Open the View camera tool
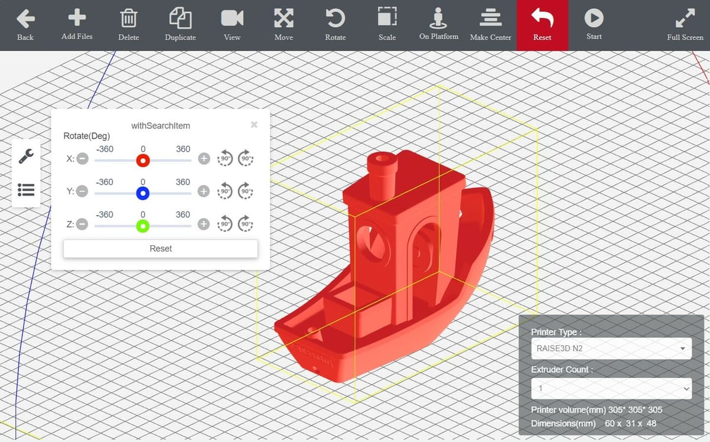 (x=232, y=18)
